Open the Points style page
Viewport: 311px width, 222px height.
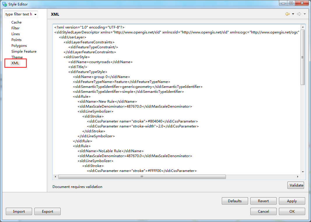16,40
